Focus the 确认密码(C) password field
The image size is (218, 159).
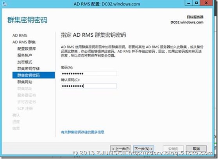89,86
